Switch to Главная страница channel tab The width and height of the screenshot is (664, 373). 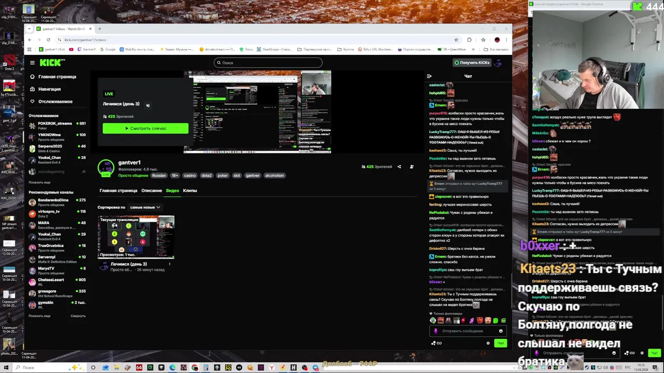click(118, 191)
